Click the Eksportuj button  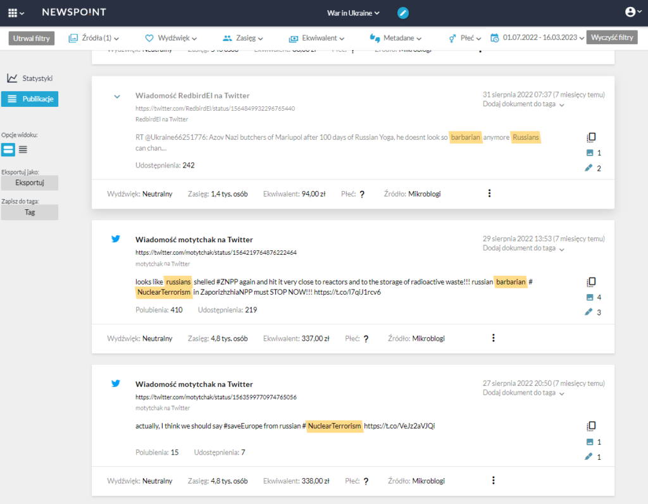[x=30, y=183]
